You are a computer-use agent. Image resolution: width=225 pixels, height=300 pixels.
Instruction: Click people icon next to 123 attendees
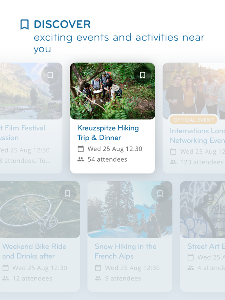pos(173,162)
